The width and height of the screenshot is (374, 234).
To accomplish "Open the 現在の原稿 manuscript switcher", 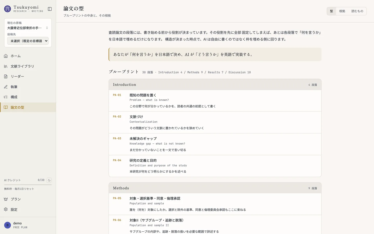I will (28, 28).
